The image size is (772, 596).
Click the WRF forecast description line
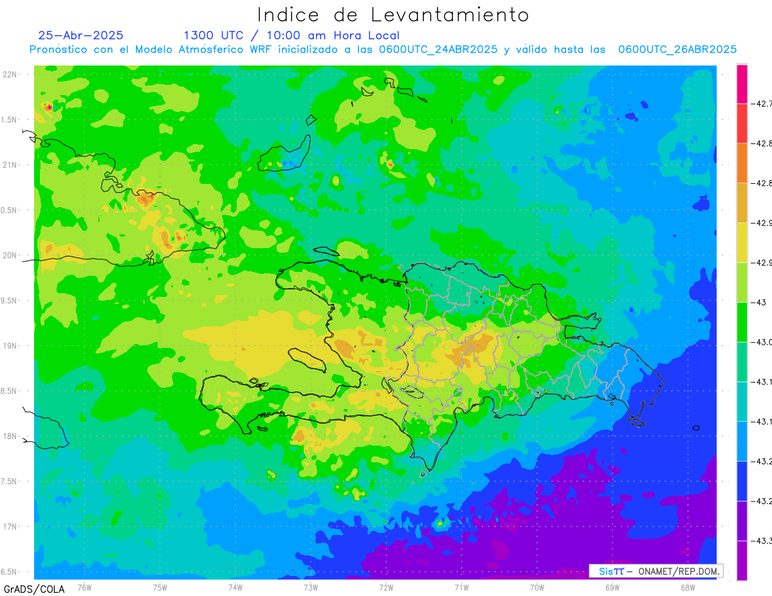(x=383, y=50)
